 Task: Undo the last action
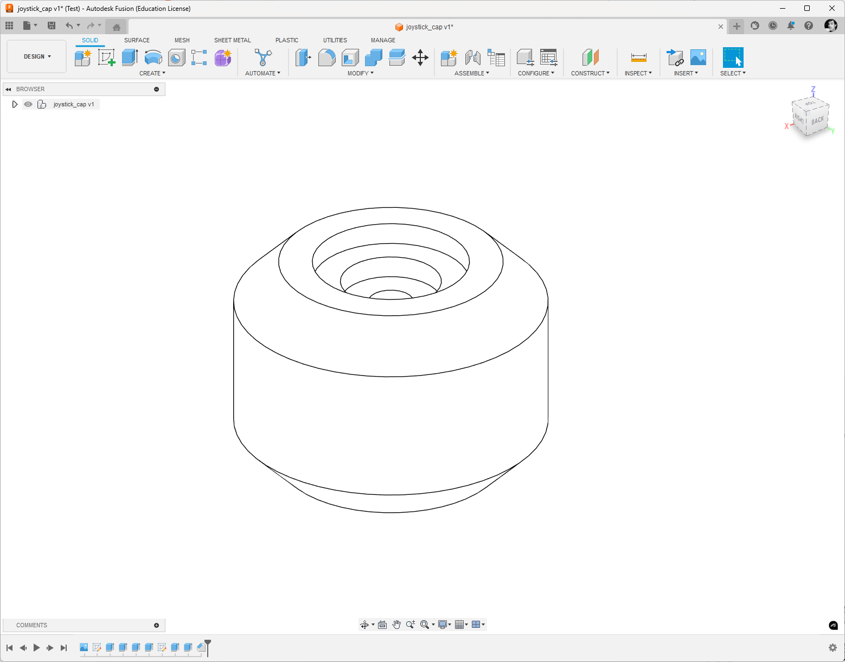pyautogui.click(x=69, y=26)
